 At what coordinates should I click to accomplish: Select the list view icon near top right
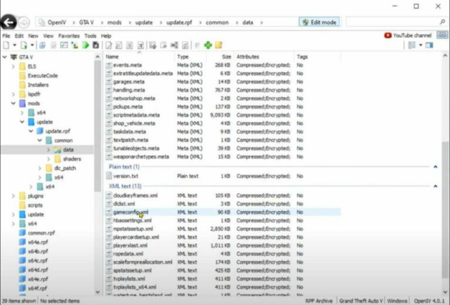(412, 45)
